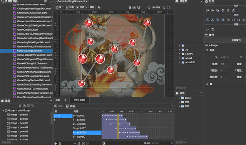Click the orange playhead on the timeline
246x145 pixels.
point(118,126)
